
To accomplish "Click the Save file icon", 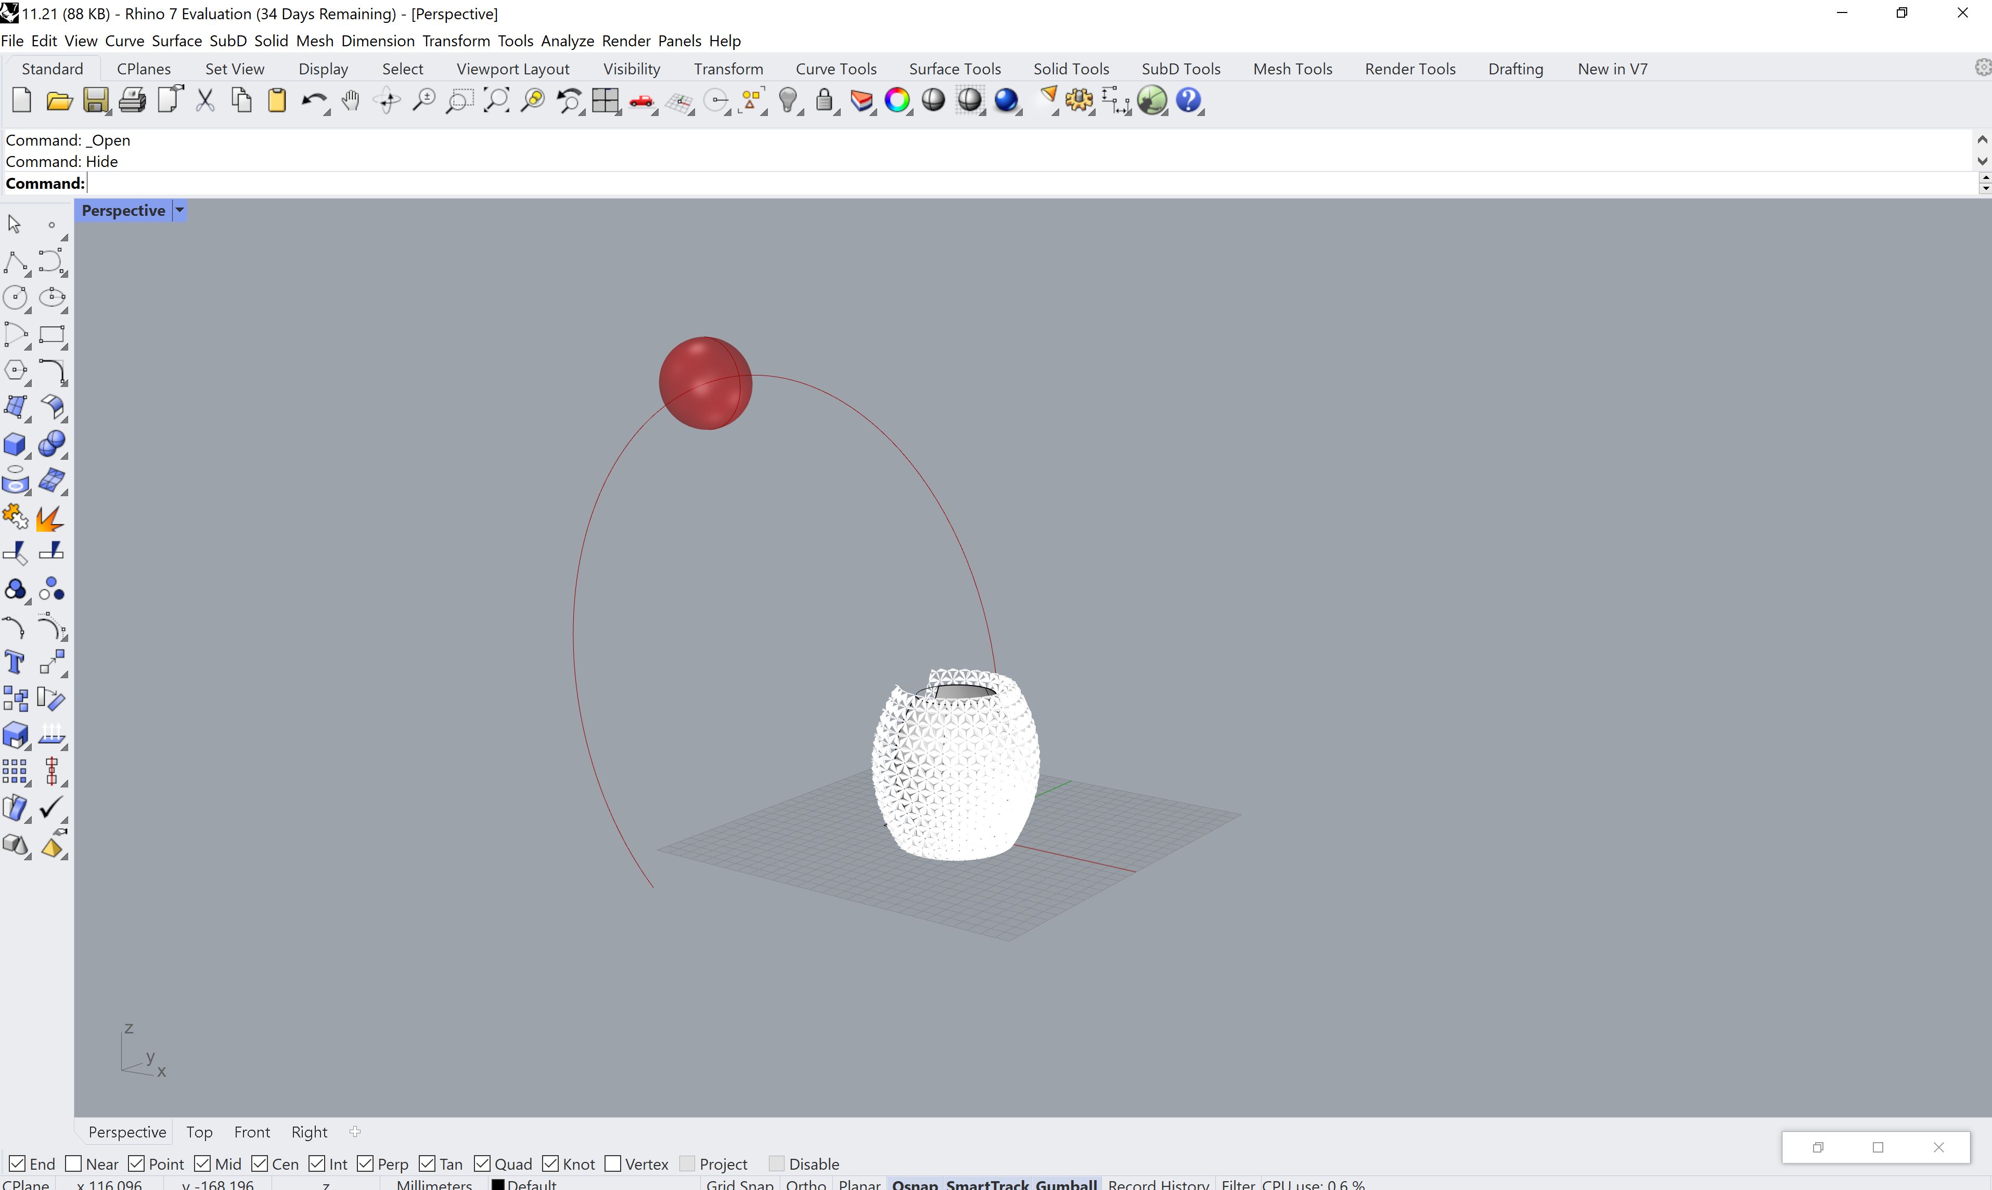I will point(95,100).
